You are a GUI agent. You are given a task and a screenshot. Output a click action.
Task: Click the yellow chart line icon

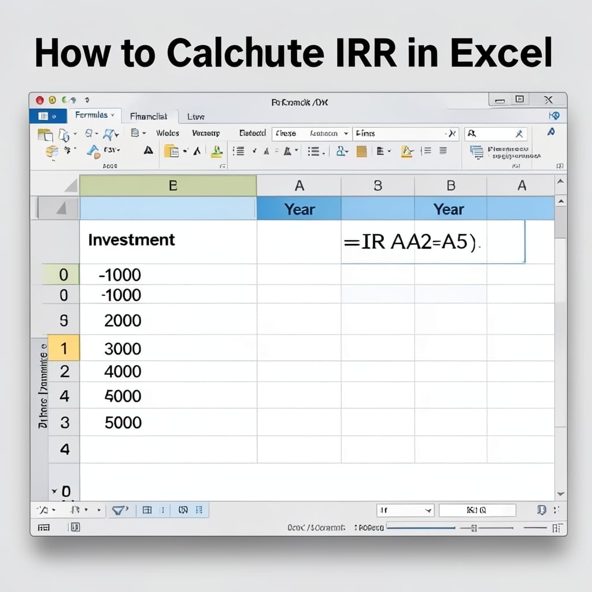tap(407, 151)
